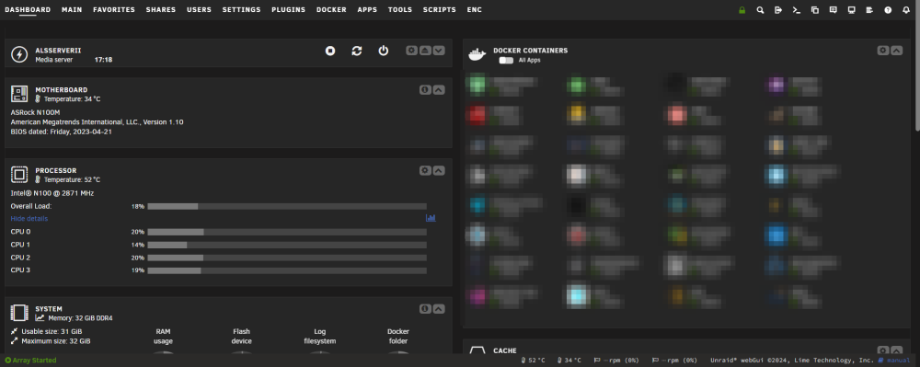Open ALSSERVERII panel gear settings
Screen dimensions: 920x367
tap(412, 51)
